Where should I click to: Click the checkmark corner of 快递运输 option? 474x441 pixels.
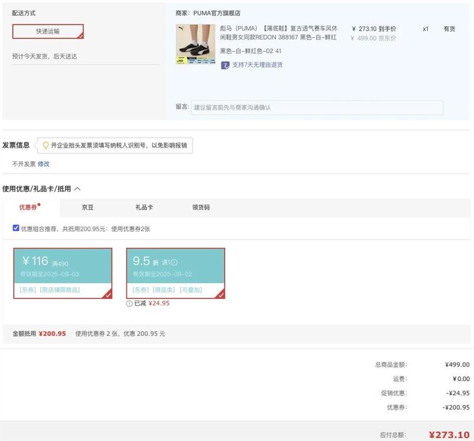coord(80,36)
